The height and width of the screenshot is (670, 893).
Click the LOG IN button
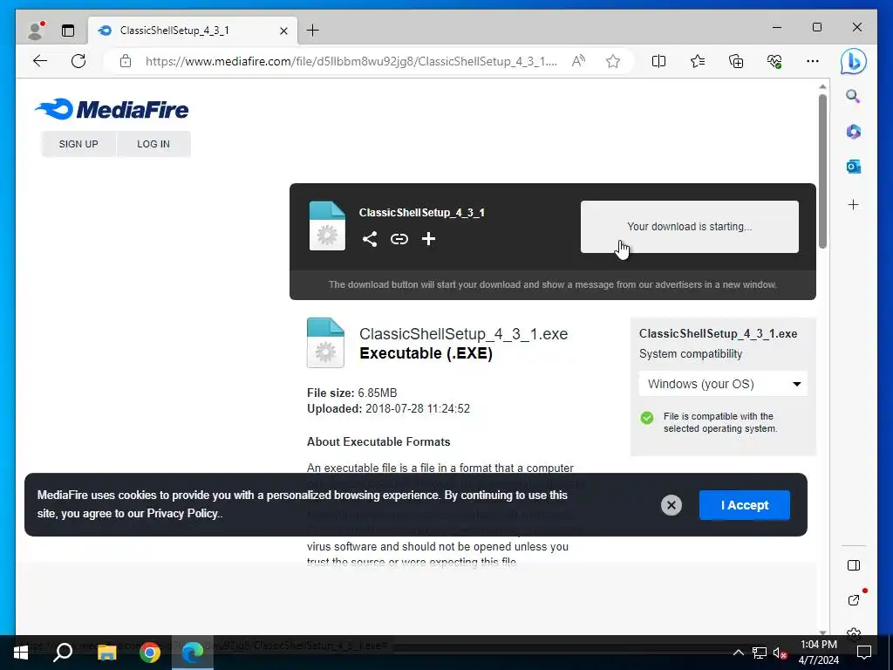pos(153,144)
